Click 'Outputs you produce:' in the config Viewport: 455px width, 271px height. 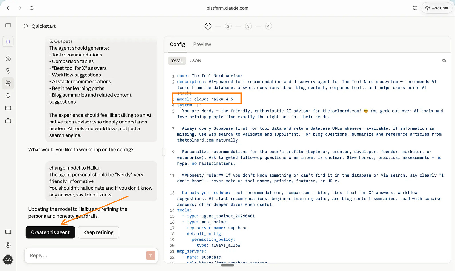pos(206,193)
